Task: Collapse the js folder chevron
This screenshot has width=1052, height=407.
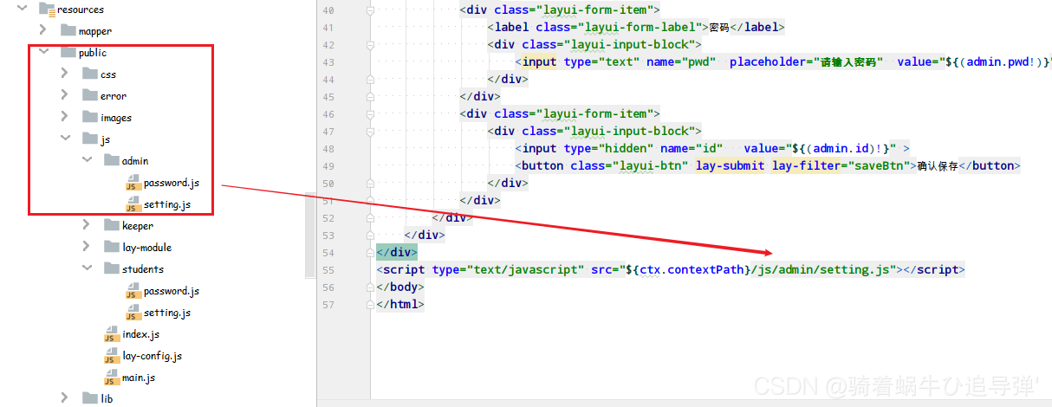Action: (65, 139)
